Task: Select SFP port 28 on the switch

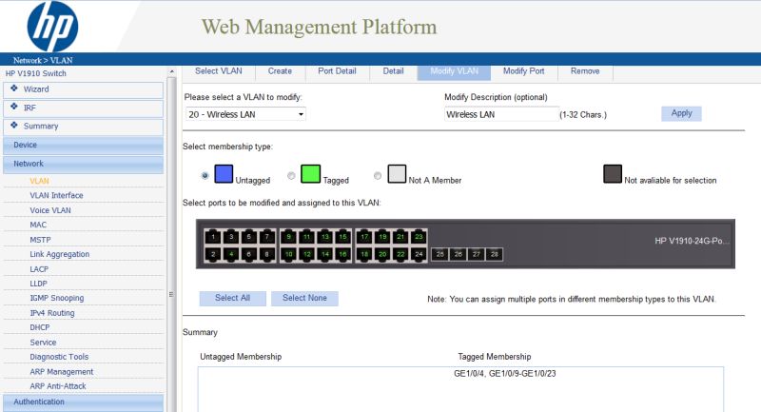Action: (x=495, y=254)
